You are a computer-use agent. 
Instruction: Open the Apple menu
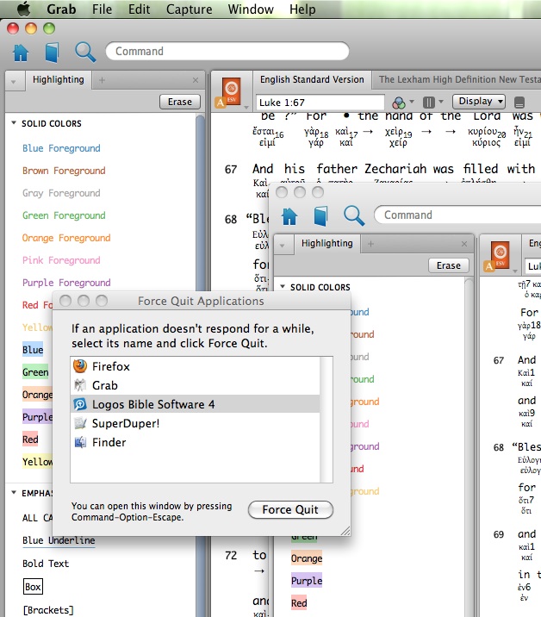(24, 9)
